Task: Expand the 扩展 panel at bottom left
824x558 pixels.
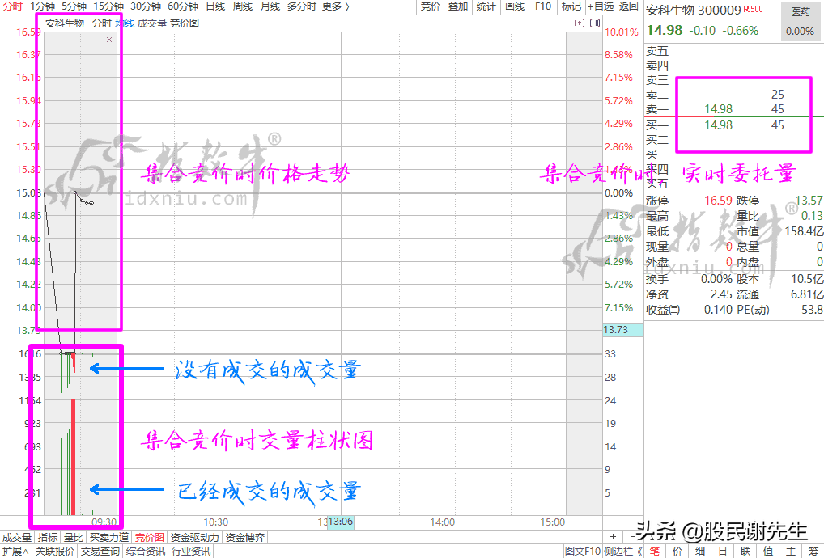Action: click(15, 552)
